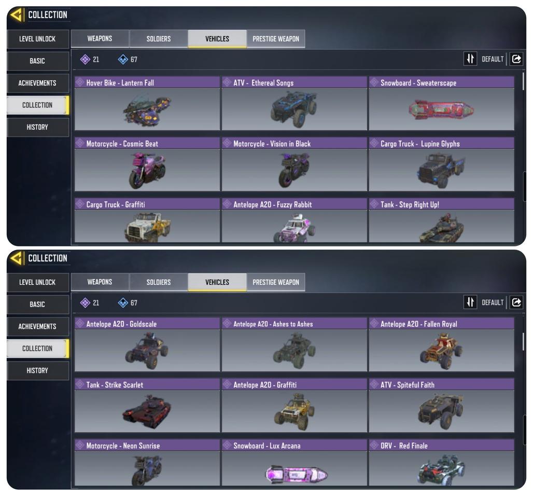
Task: Select the Hover Bike - Lantern Fall card
Action: point(147,103)
